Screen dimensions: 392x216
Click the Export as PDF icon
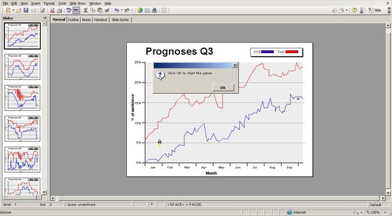pyautogui.click(x=53, y=10)
